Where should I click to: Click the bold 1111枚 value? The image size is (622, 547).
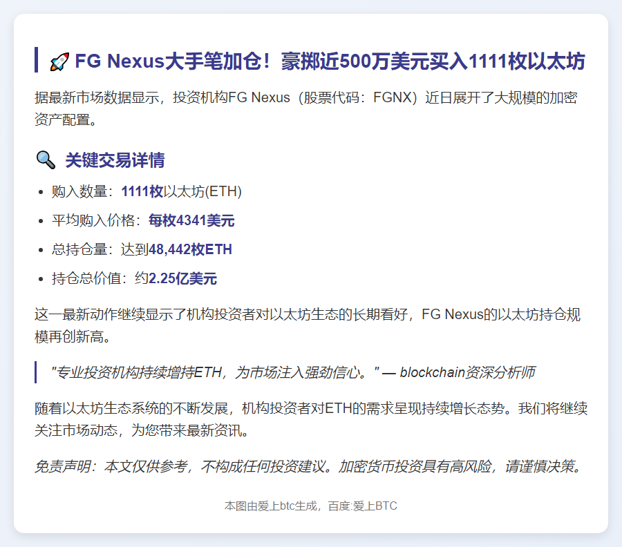point(142,191)
